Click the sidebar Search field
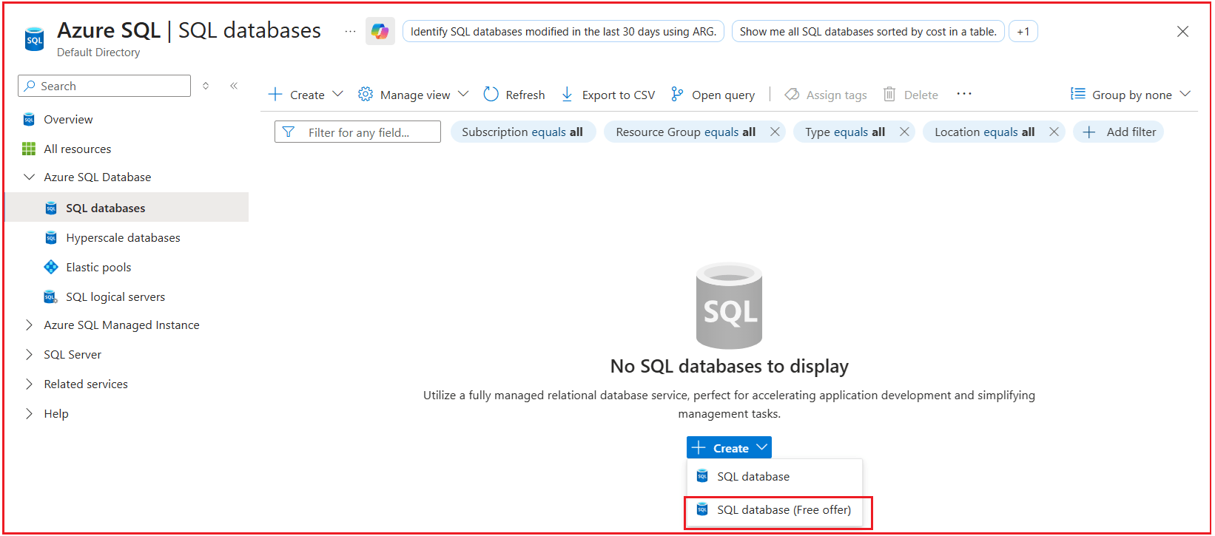The image size is (1215, 536). click(x=104, y=86)
